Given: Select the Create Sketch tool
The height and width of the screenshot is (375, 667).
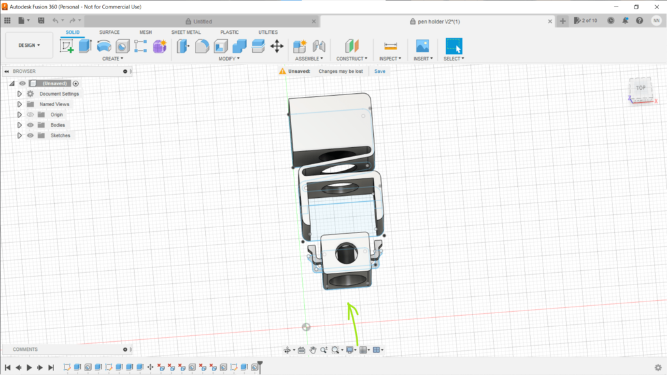Looking at the screenshot, I should (67, 46).
